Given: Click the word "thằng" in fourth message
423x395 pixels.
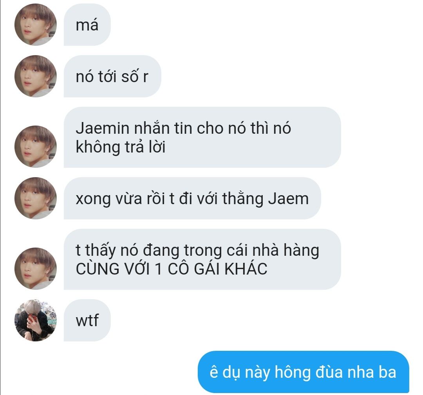Looking at the screenshot, I should click(x=243, y=199).
